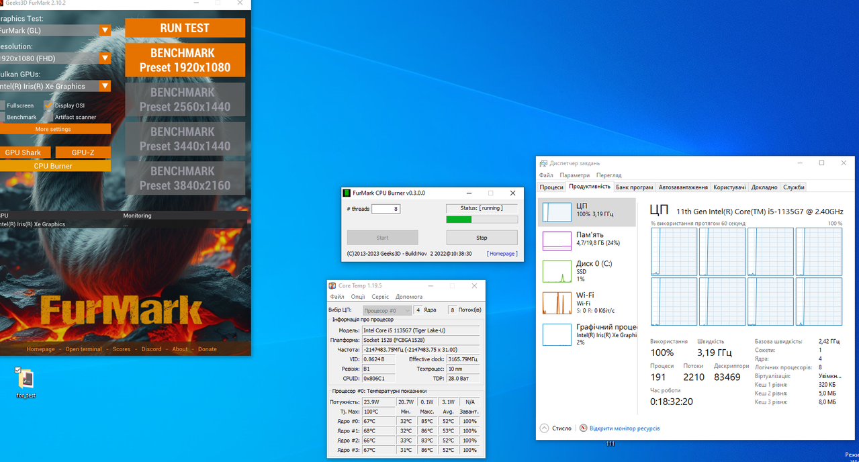The image size is (859, 462).
Task: Click the Effective clock value 3165.79МГц
Action: click(x=463, y=359)
